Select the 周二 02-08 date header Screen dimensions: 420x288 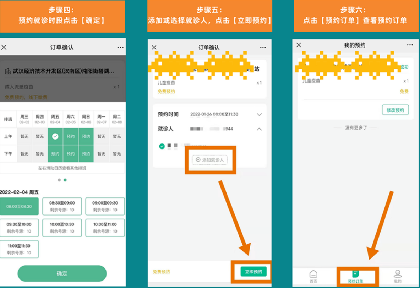(117, 119)
